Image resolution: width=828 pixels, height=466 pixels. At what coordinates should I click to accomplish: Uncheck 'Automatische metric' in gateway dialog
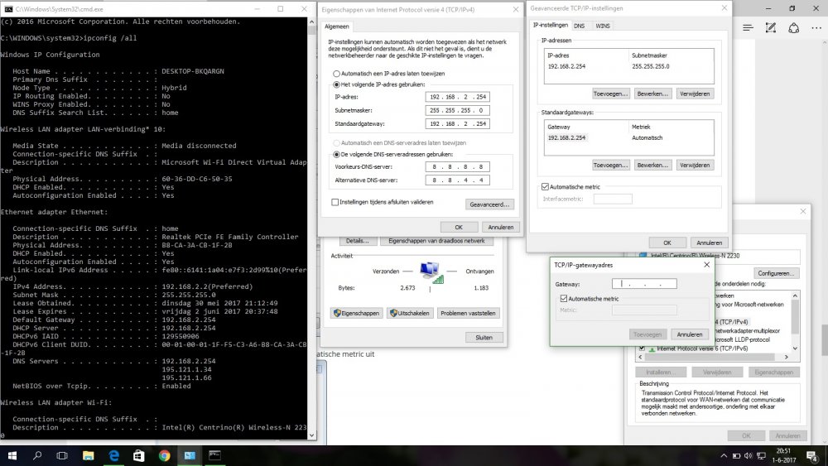coord(564,298)
